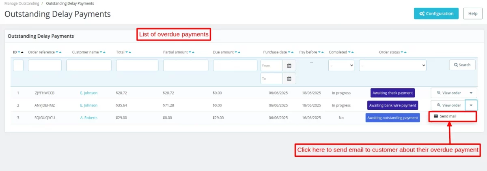The height and width of the screenshot is (171, 487).
Task: Click the $71.28 partial amount cell
Action: pos(168,105)
